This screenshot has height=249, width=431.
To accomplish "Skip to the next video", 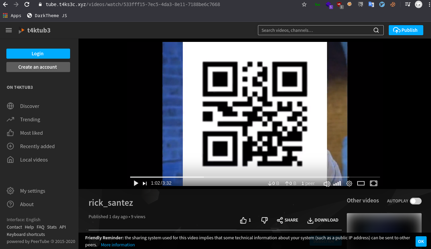I will coord(145,183).
